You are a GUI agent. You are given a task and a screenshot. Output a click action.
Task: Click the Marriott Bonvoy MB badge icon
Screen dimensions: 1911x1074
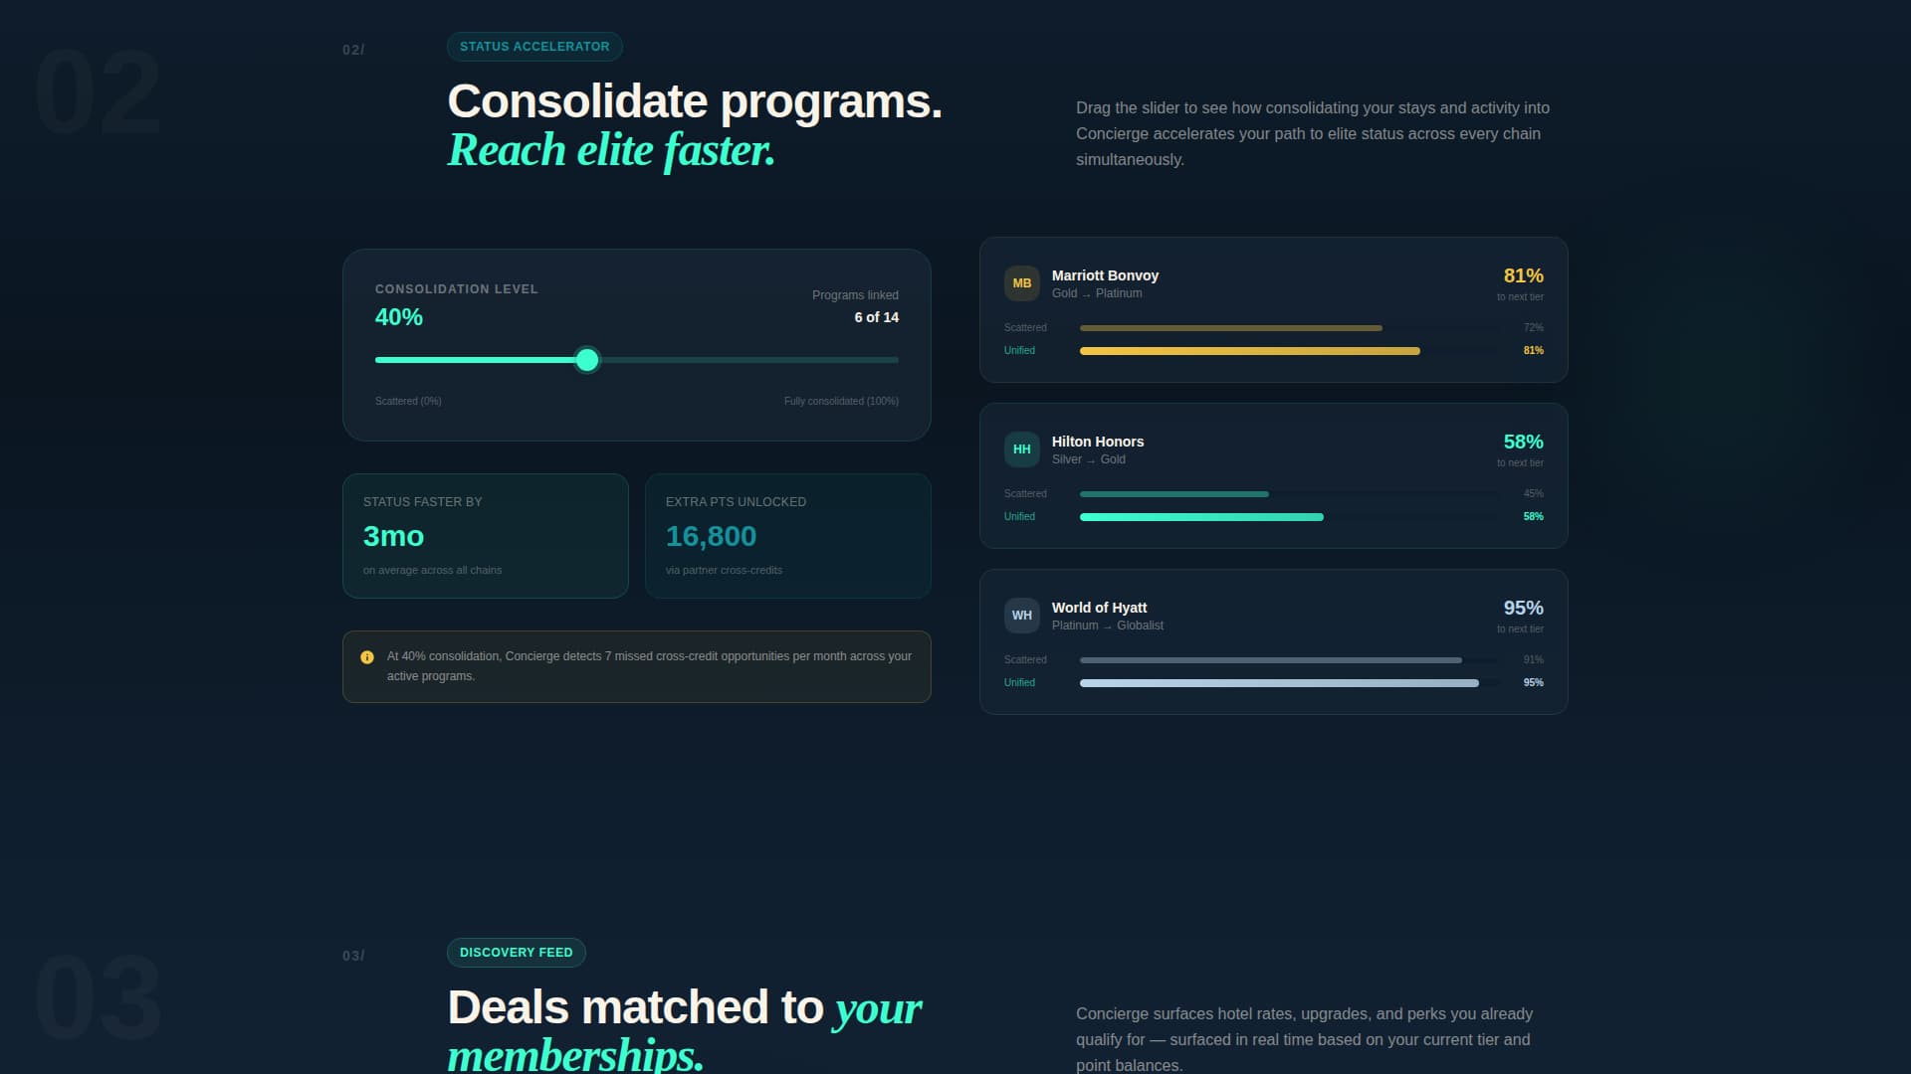[x=1021, y=283]
